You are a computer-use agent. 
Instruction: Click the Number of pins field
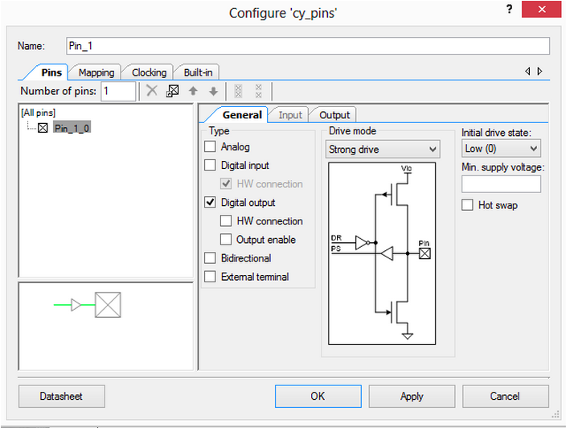(x=118, y=92)
